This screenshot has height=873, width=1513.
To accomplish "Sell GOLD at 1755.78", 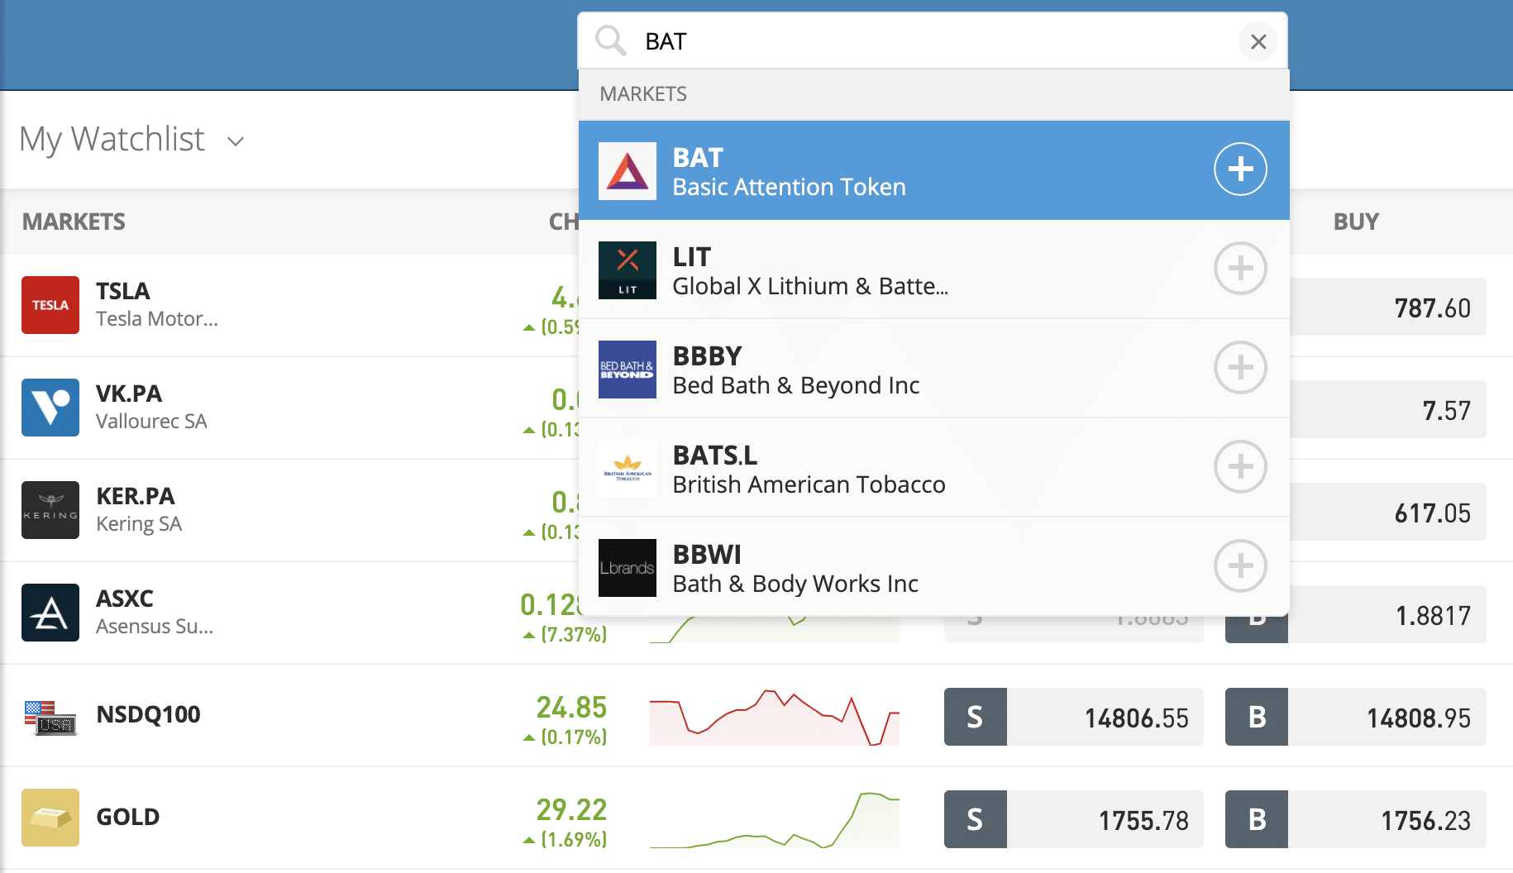I will 1074,819.
